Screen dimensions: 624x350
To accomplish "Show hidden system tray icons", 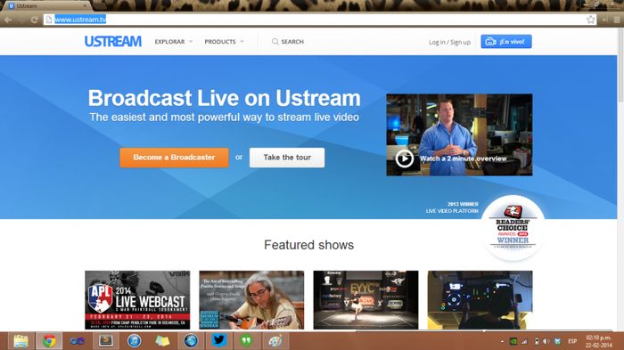I will tap(502, 341).
